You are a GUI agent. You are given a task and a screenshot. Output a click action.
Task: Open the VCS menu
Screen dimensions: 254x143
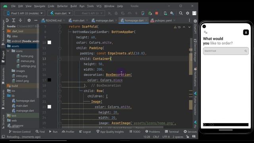pos(99,6)
